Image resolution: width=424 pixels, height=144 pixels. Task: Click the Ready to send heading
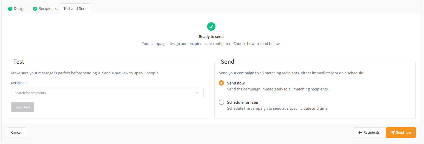click(211, 37)
